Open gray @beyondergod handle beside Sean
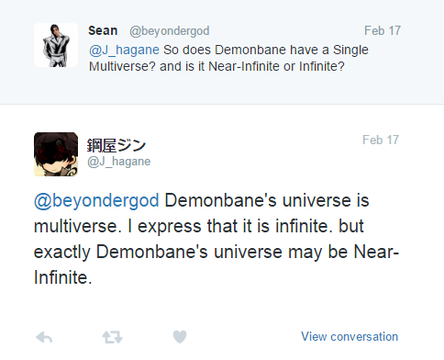Viewport: 444px width, 360px height. 170,31
